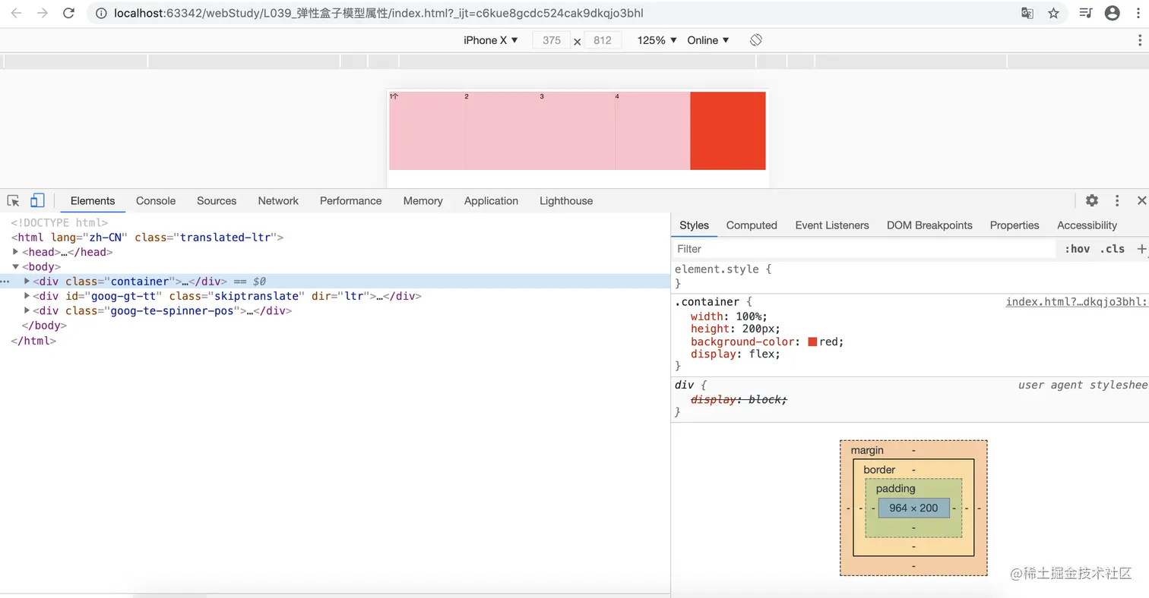The width and height of the screenshot is (1149, 598).
Task: Click the border label in box model
Action: (x=879, y=470)
